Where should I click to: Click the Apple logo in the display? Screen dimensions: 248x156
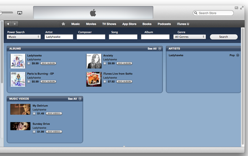93,13
